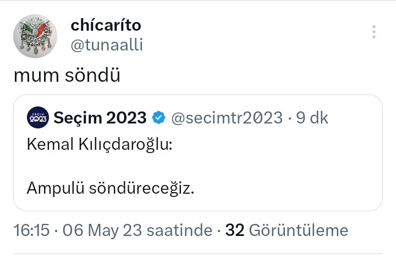The image size is (396, 270).
Task: Click the "9 dk" quoted tweet timestamp
Action: click(x=312, y=117)
